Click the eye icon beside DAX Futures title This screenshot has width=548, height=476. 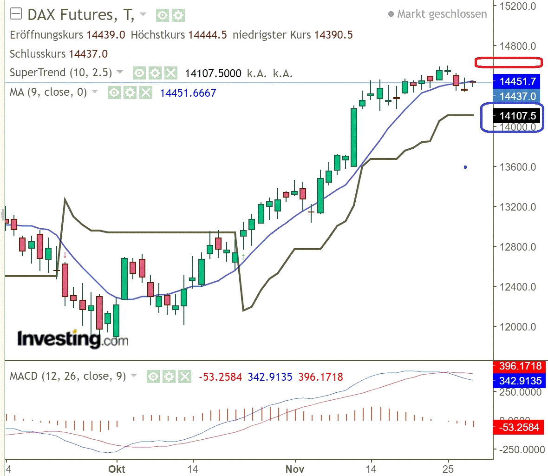pos(162,15)
